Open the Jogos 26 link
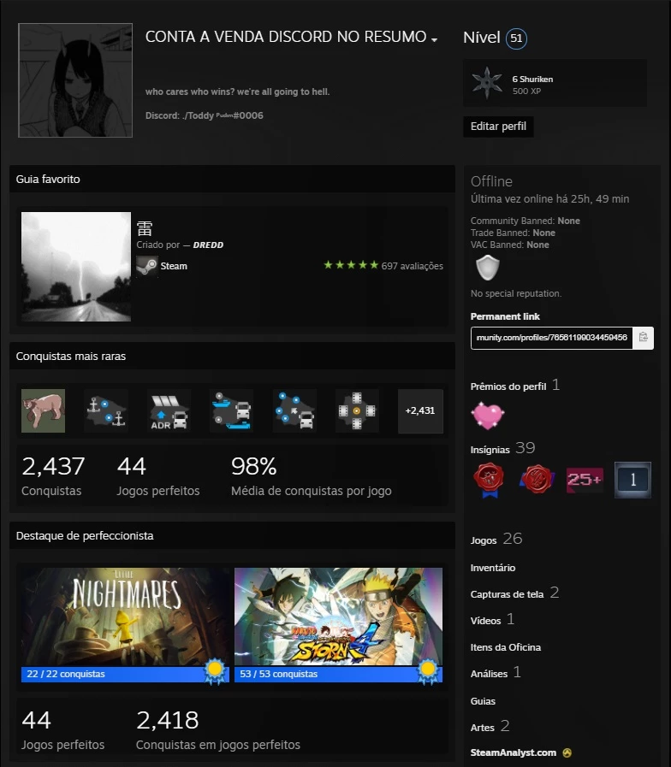 pos(496,540)
